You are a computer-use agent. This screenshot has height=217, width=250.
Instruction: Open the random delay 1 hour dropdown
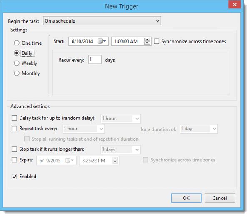(120, 119)
